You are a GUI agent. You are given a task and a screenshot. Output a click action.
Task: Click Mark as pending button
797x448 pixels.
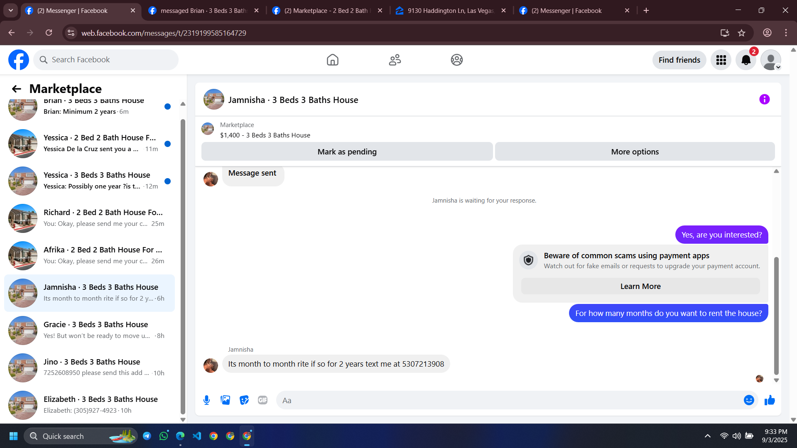(347, 152)
